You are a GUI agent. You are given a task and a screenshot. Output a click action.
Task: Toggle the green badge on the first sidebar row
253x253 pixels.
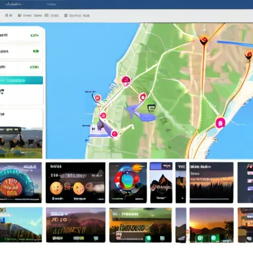coord(35,36)
